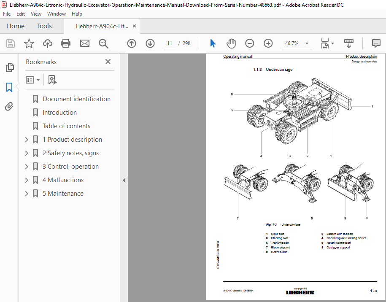The image size is (386, 302).
Task: Click the Print file icon
Action: click(x=66, y=43)
